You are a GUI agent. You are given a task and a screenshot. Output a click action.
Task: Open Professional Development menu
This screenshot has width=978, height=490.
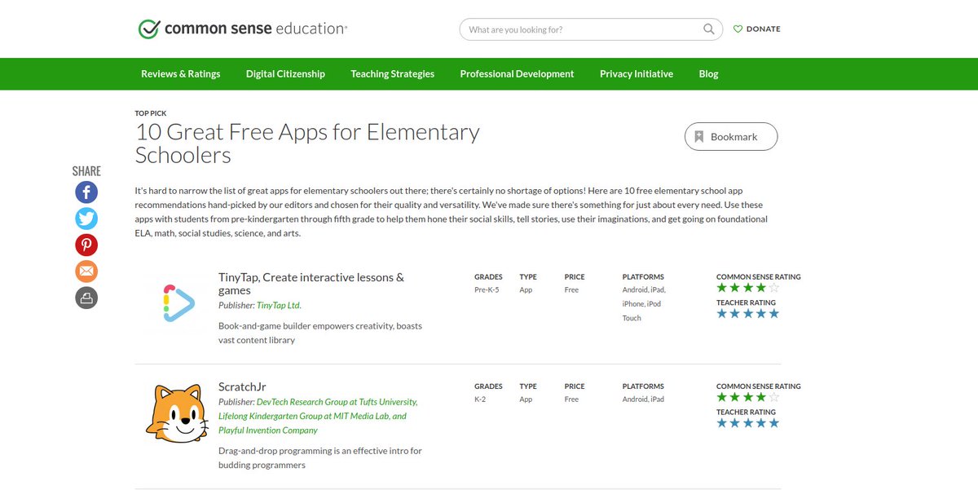pos(517,73)
